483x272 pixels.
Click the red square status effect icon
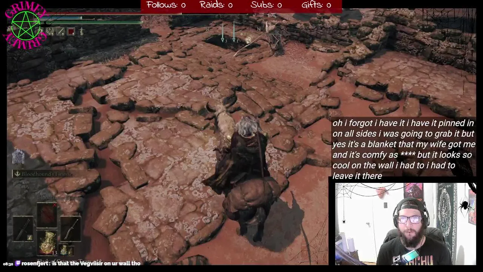pyautogui.click(x=71, y=32)
